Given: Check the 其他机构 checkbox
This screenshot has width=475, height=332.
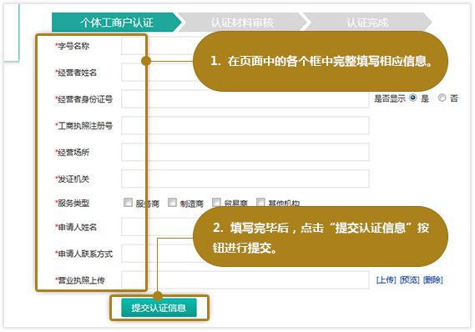Looking at the screenshot, I should [260, 202].
